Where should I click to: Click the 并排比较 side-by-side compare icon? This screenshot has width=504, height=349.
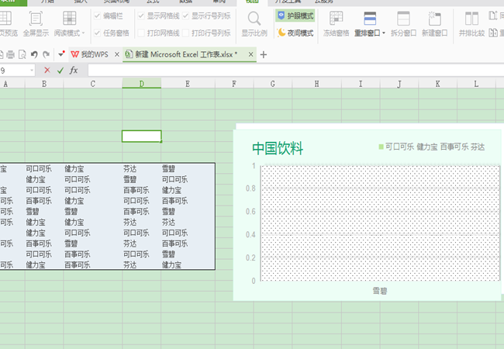tap(471, 19)
